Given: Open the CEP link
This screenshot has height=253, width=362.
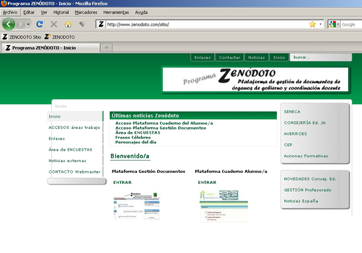Looking at the screenshot, I should 288,145.
